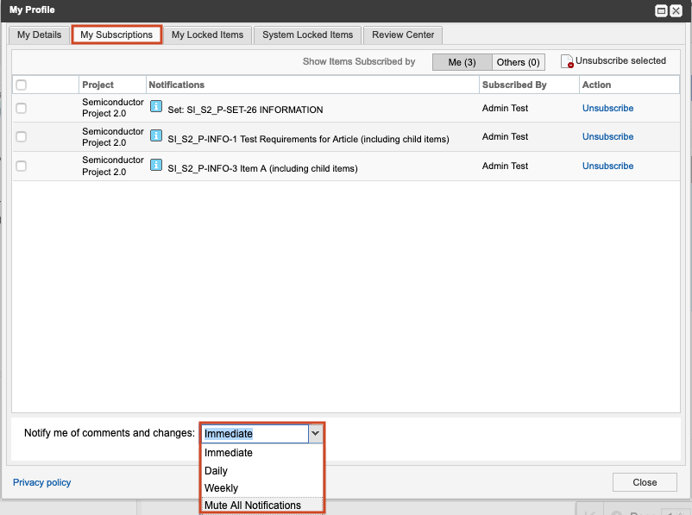
Task: Choose Weekly notification frequency
Action: pos(262,488)
